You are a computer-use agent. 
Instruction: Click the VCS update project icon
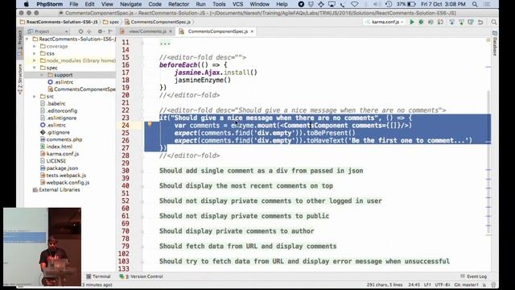tap(452, 22)
